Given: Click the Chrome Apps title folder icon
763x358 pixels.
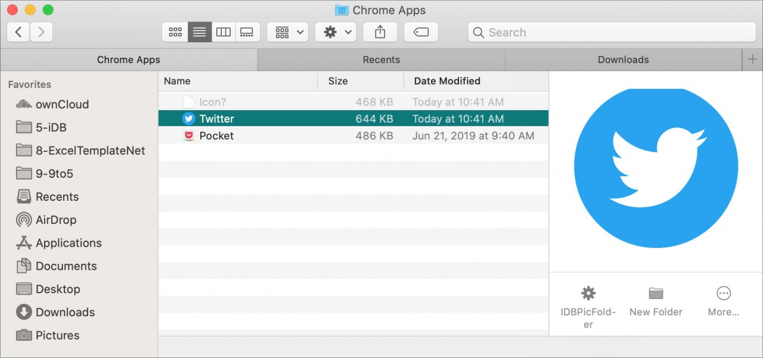Looking at the screenshot, I should tap(342, 10).
